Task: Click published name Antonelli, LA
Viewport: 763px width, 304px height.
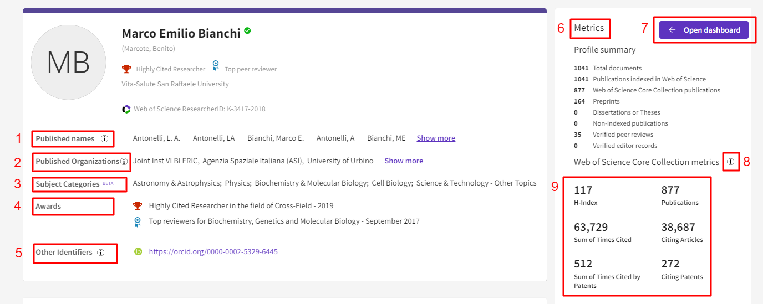Action: 214,138
